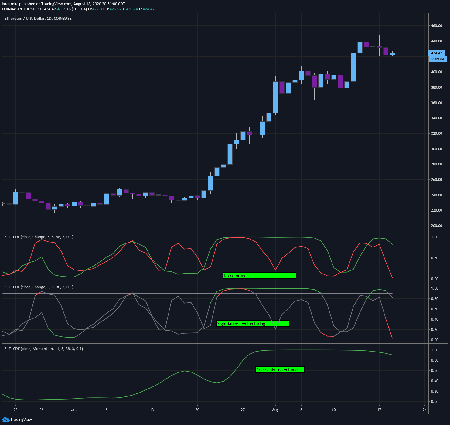Click the countdown timer 22:09:04 label

pyautogui.click(x=438, y=59)
